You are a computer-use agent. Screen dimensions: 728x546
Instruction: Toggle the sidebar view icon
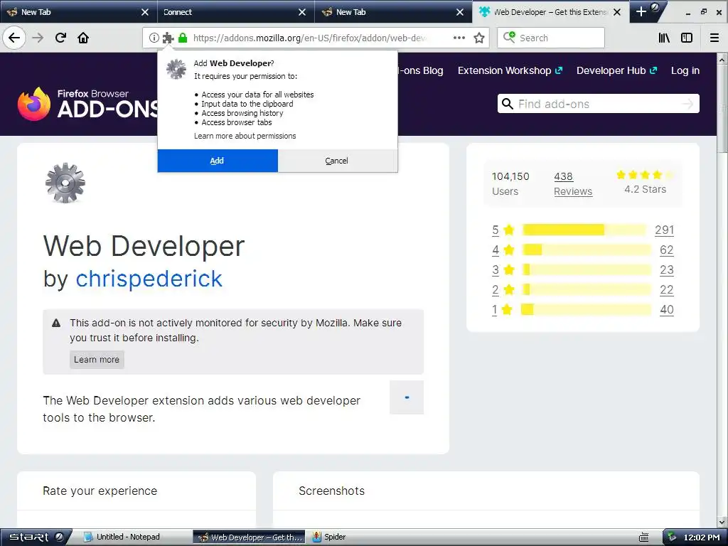(687, 38)
